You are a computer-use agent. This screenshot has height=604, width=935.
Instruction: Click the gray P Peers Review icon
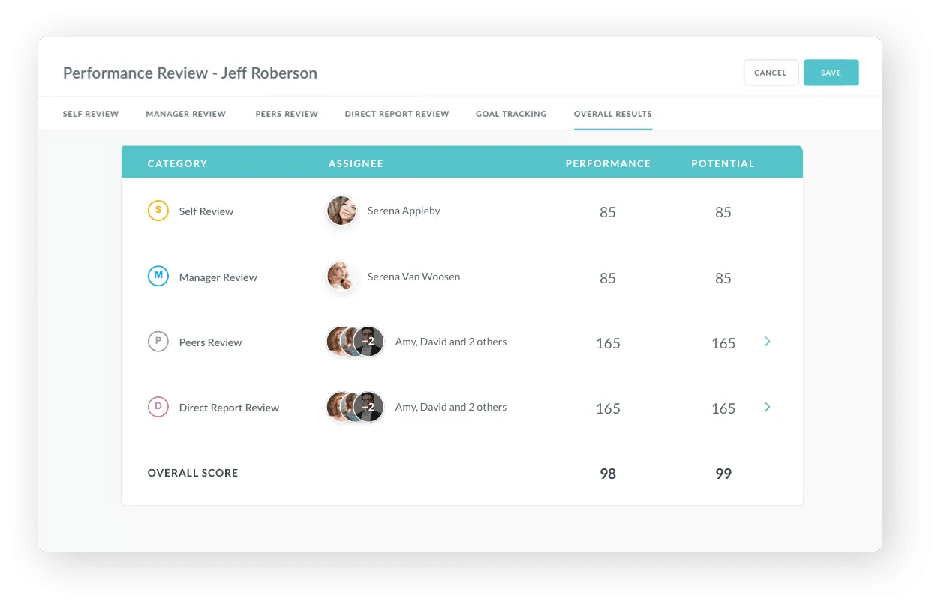(158, 342)
